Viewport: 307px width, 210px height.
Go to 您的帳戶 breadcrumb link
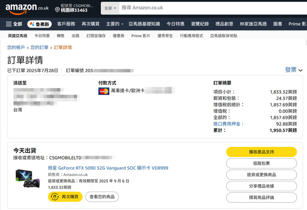pos(16,47)
